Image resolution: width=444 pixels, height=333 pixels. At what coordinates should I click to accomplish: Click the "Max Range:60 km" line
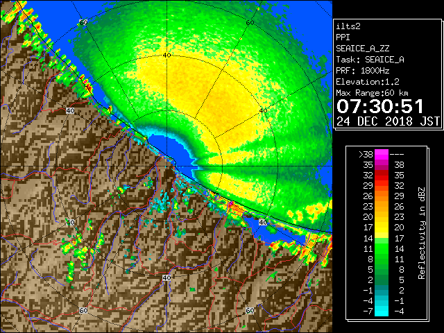point(372,93)
